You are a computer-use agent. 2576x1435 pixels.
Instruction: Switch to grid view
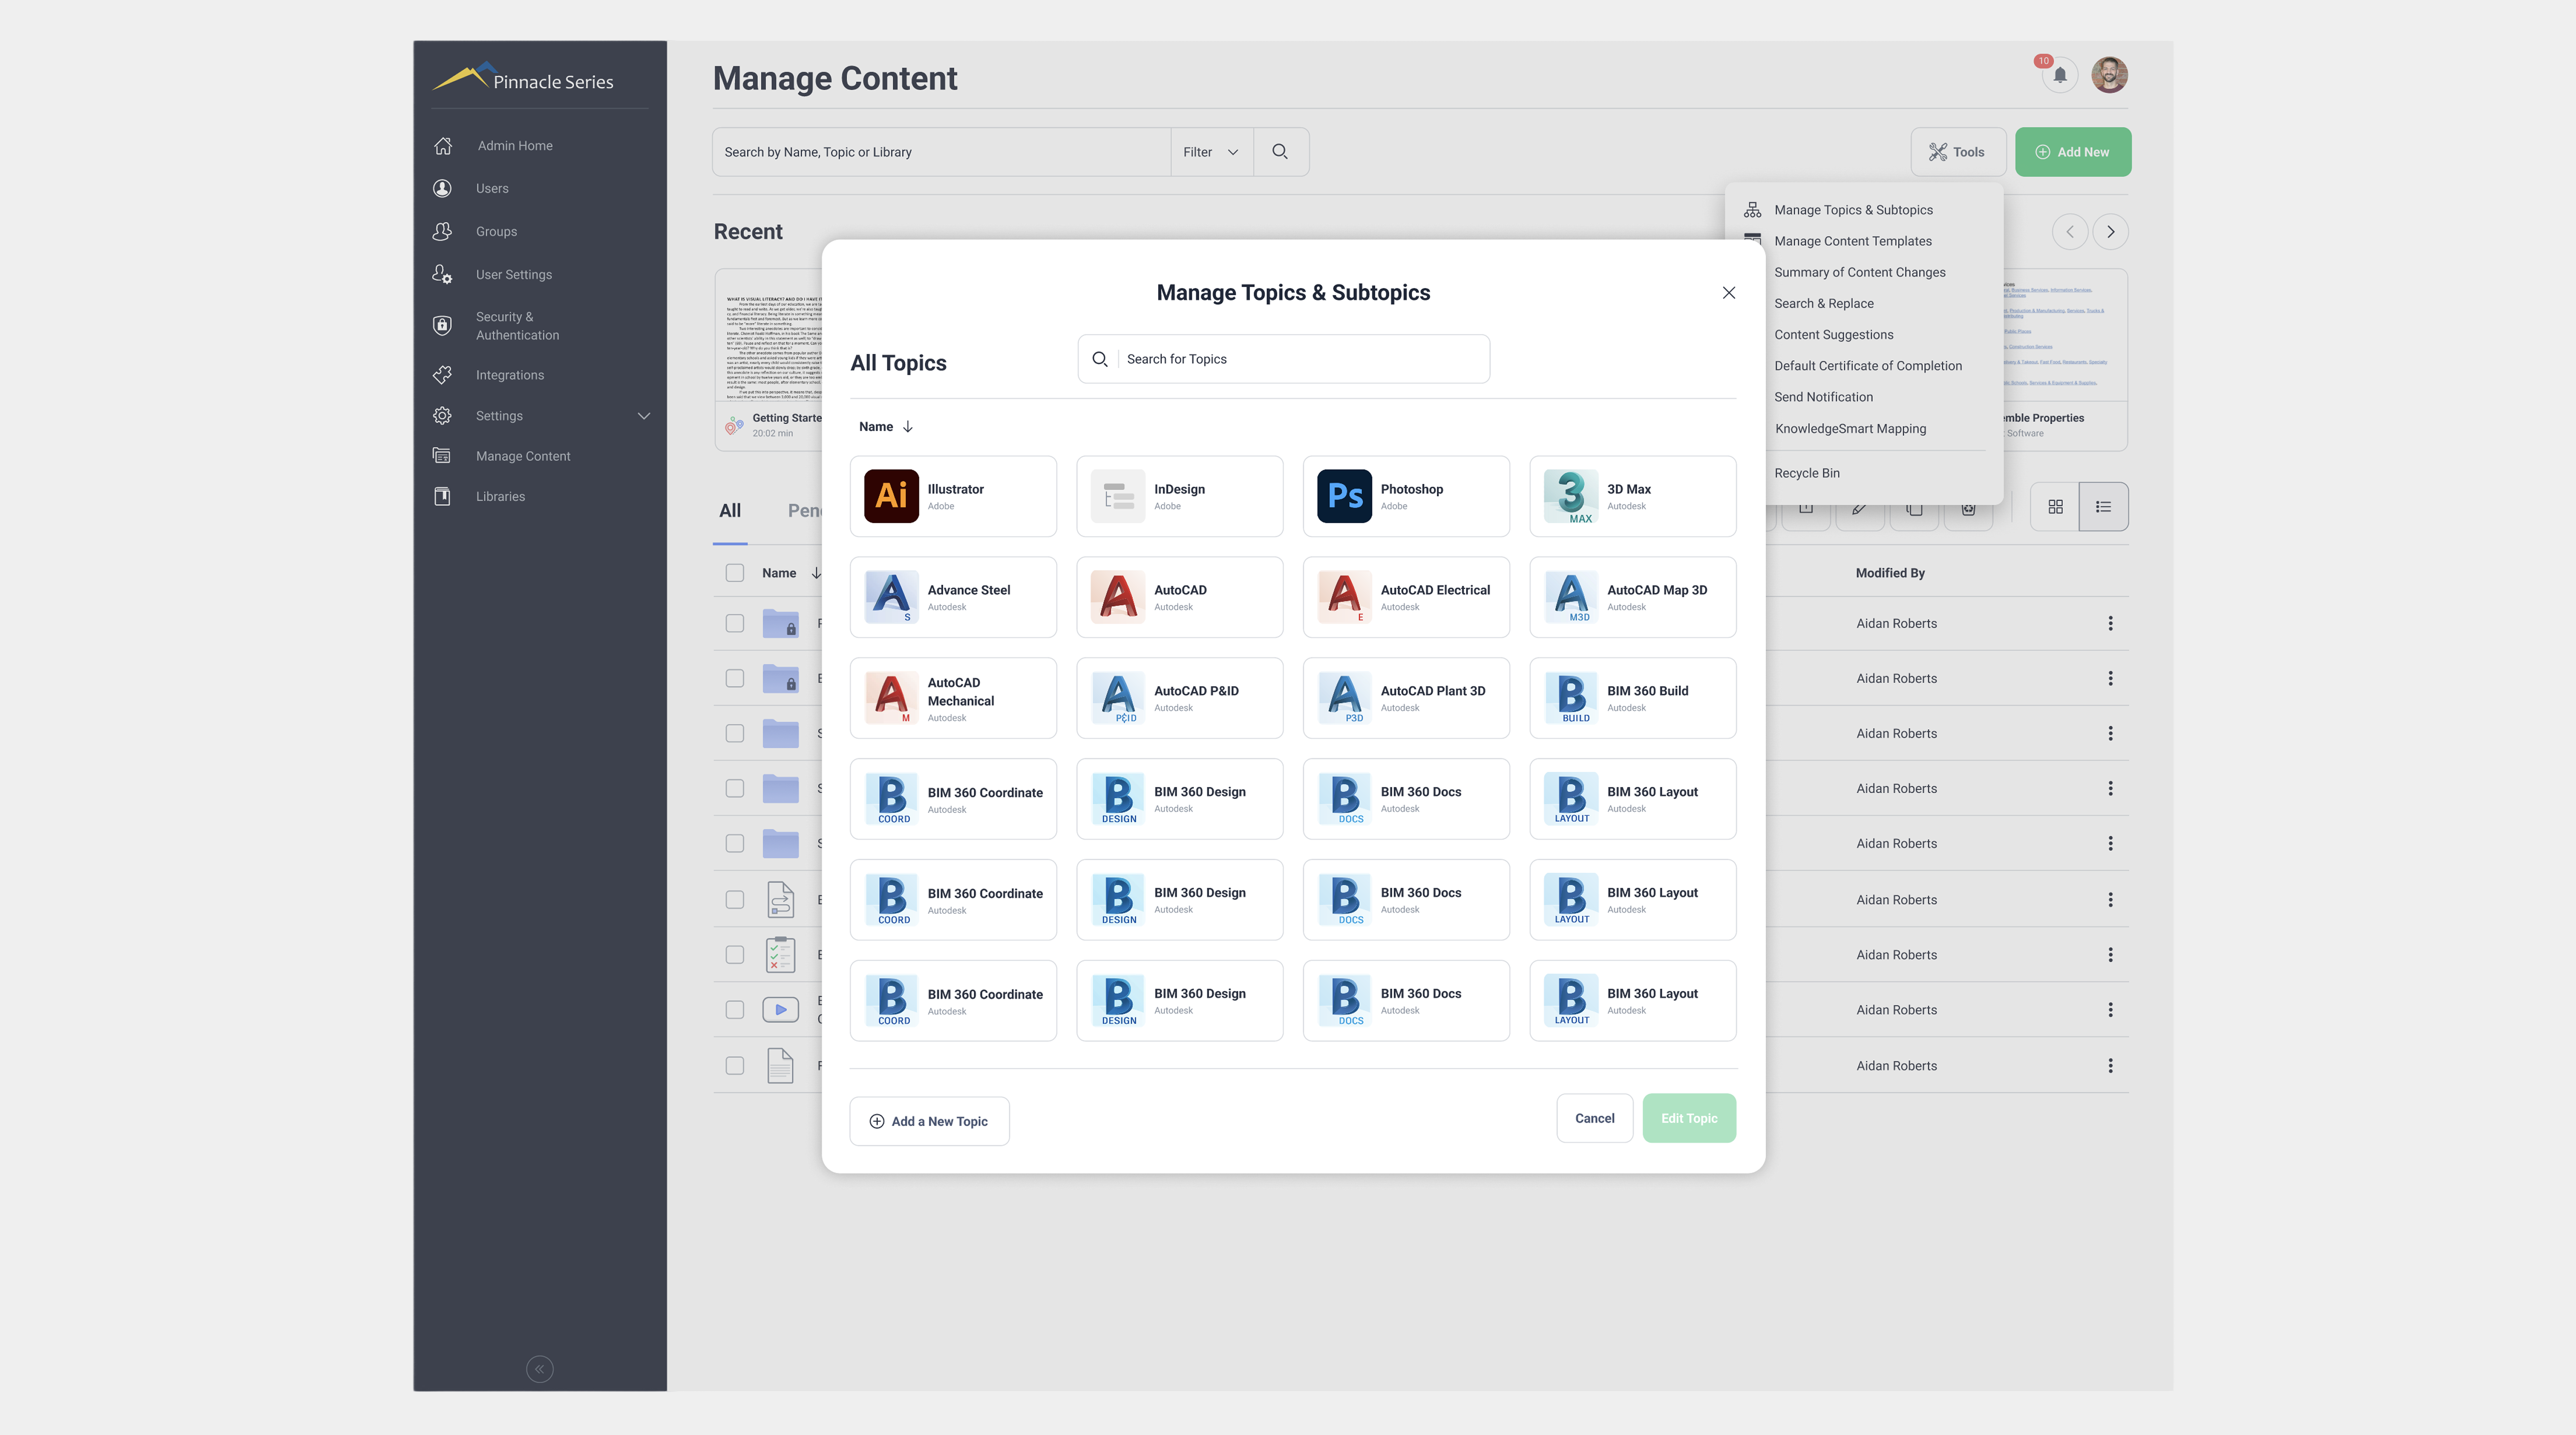[x=2056, y=507]
